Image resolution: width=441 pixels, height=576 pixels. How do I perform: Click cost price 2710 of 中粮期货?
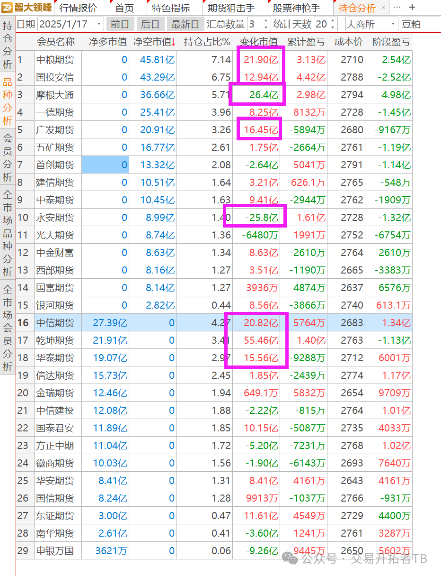pyautogui.click(x=352, y=60)
